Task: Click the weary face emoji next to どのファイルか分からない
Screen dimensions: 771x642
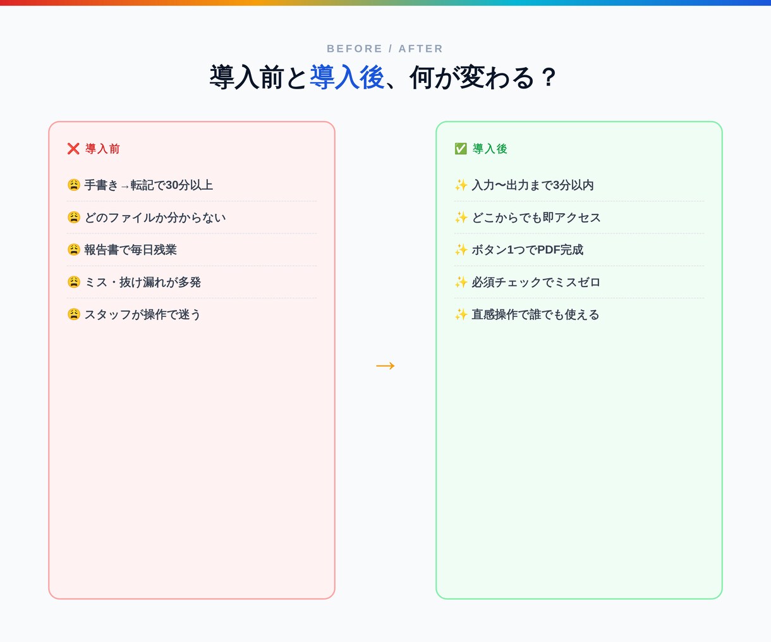Action: coord(74,217)
